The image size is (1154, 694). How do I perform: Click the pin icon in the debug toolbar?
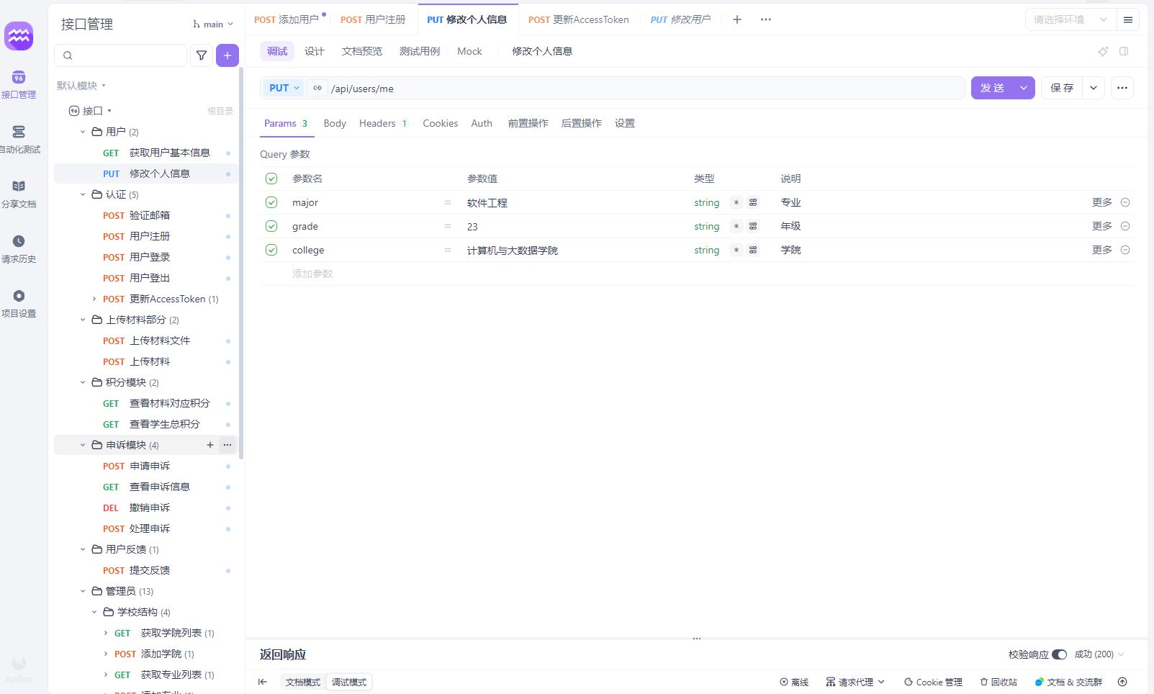click(x=1103, y=51)
